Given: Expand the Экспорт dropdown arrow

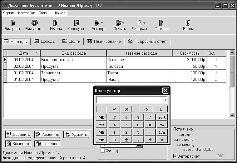Looking at the screenshot, I should tap(102, 23).
